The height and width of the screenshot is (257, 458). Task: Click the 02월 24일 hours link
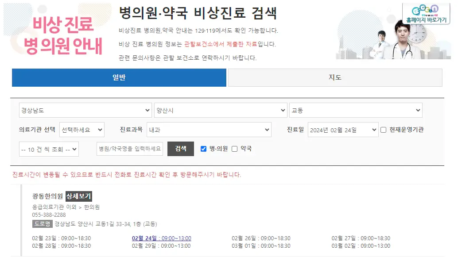click(162, 238)
